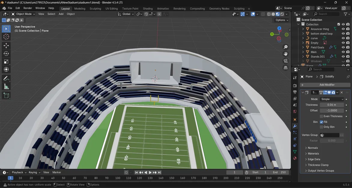Select the Move tool in the toolbar
The height and width of the screenshot is (188, 352).
(x=6, y=45)
